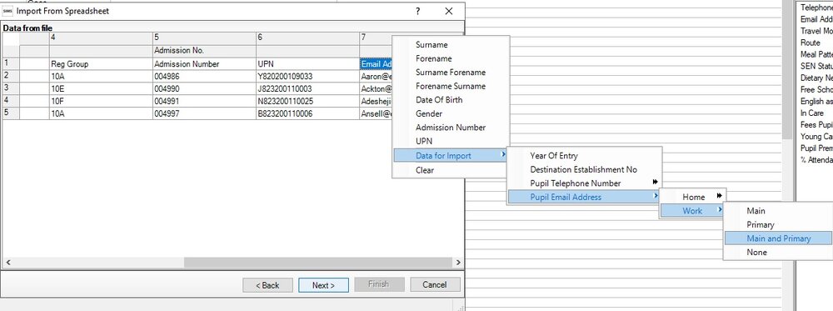Click the horizontal scrollbar thumb
The image size is (833, 311).
tap(317, 263)
